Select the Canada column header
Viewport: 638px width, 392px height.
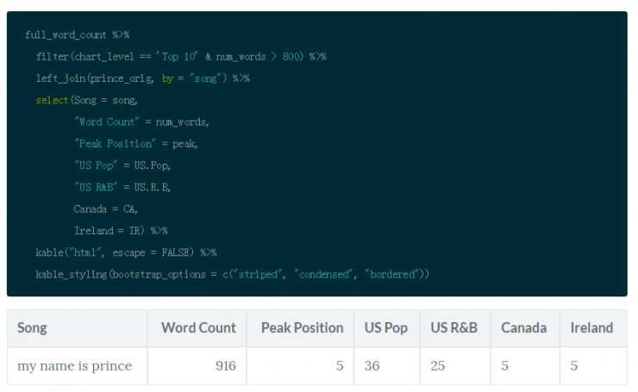[x=523, y=327]
